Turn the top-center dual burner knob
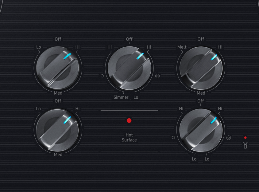259x192 pixels. (129, 68)
